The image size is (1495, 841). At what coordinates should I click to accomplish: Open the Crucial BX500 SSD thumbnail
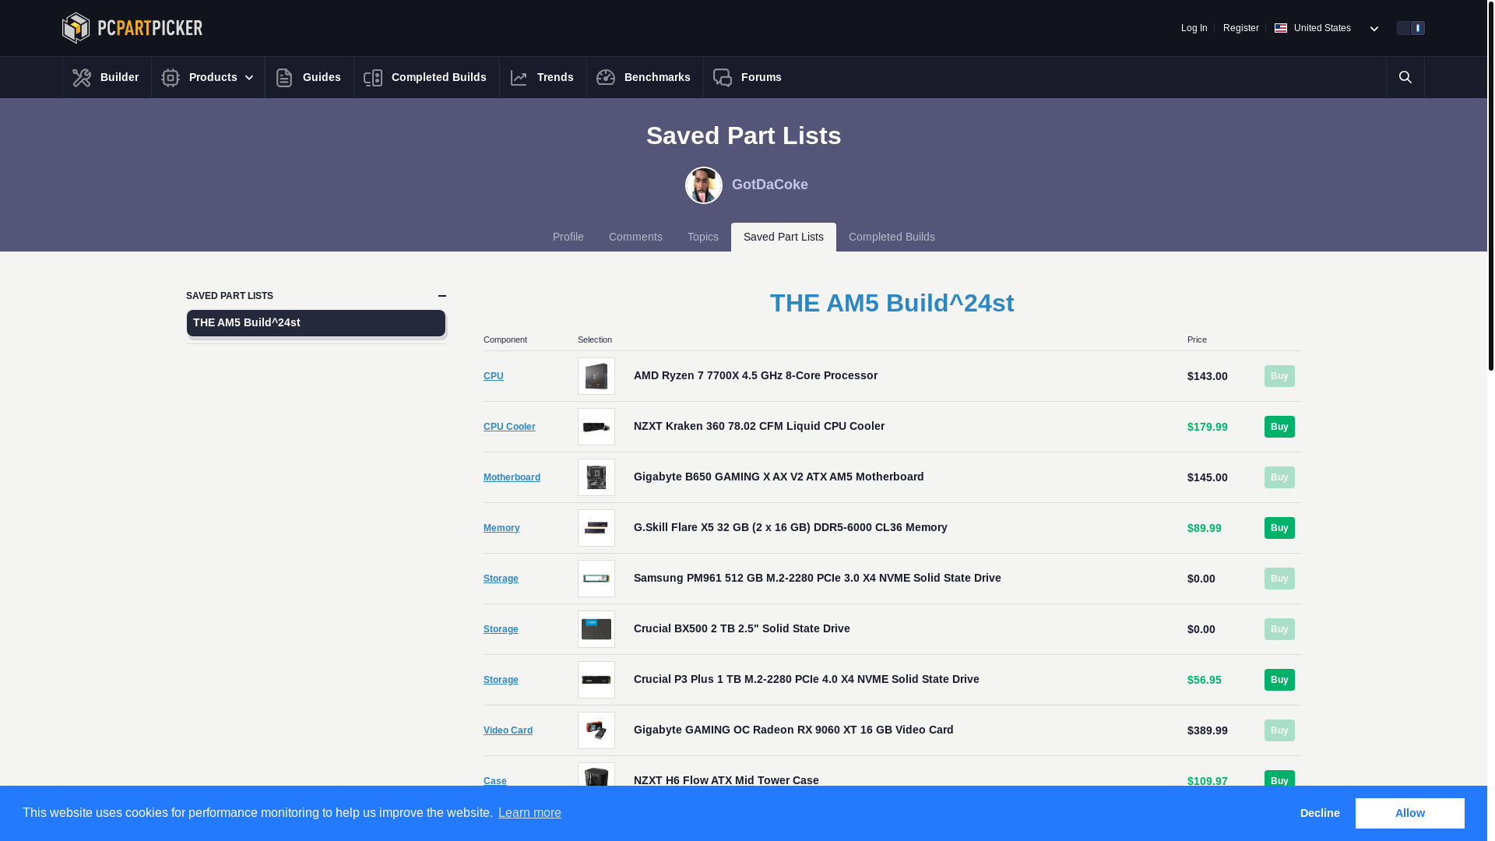[596, 629]
